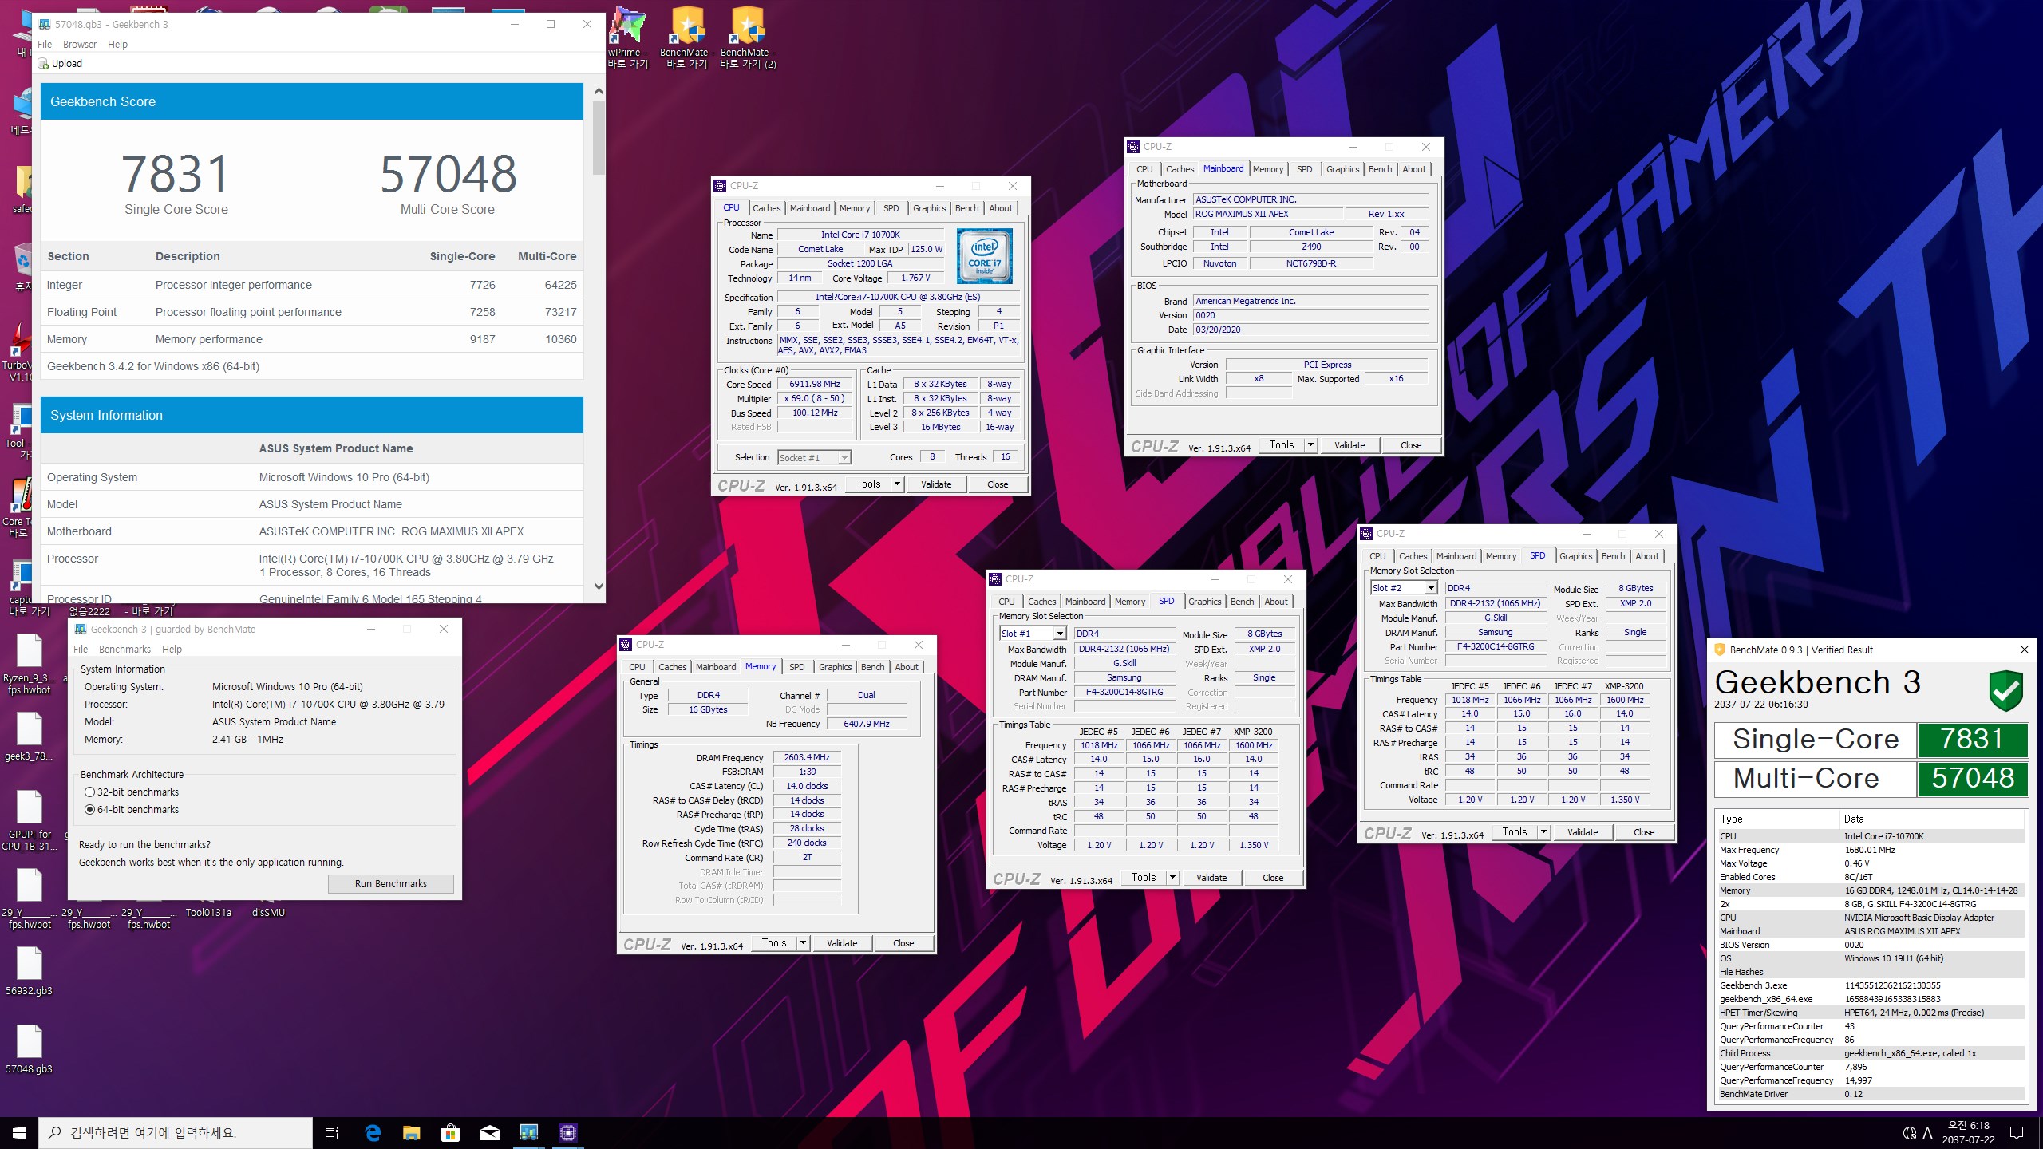Click Run Benchmarks button

pyautogui.click(x=391, y=884)
